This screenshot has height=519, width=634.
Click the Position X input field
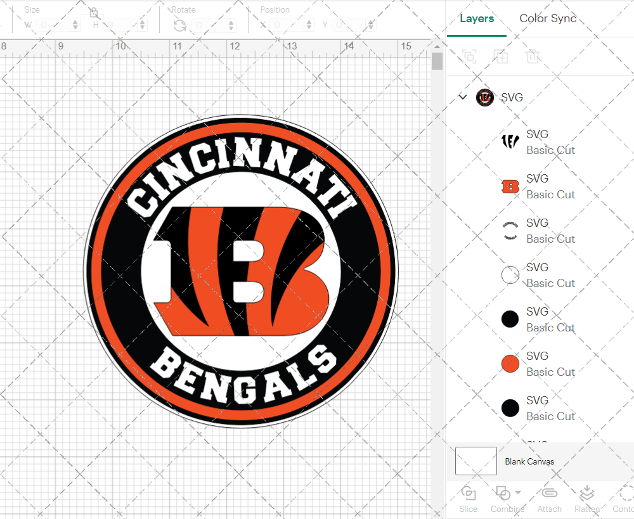[287, 25]
